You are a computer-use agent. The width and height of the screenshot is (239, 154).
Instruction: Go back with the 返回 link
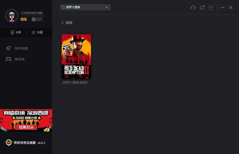(x=67, y=23)
